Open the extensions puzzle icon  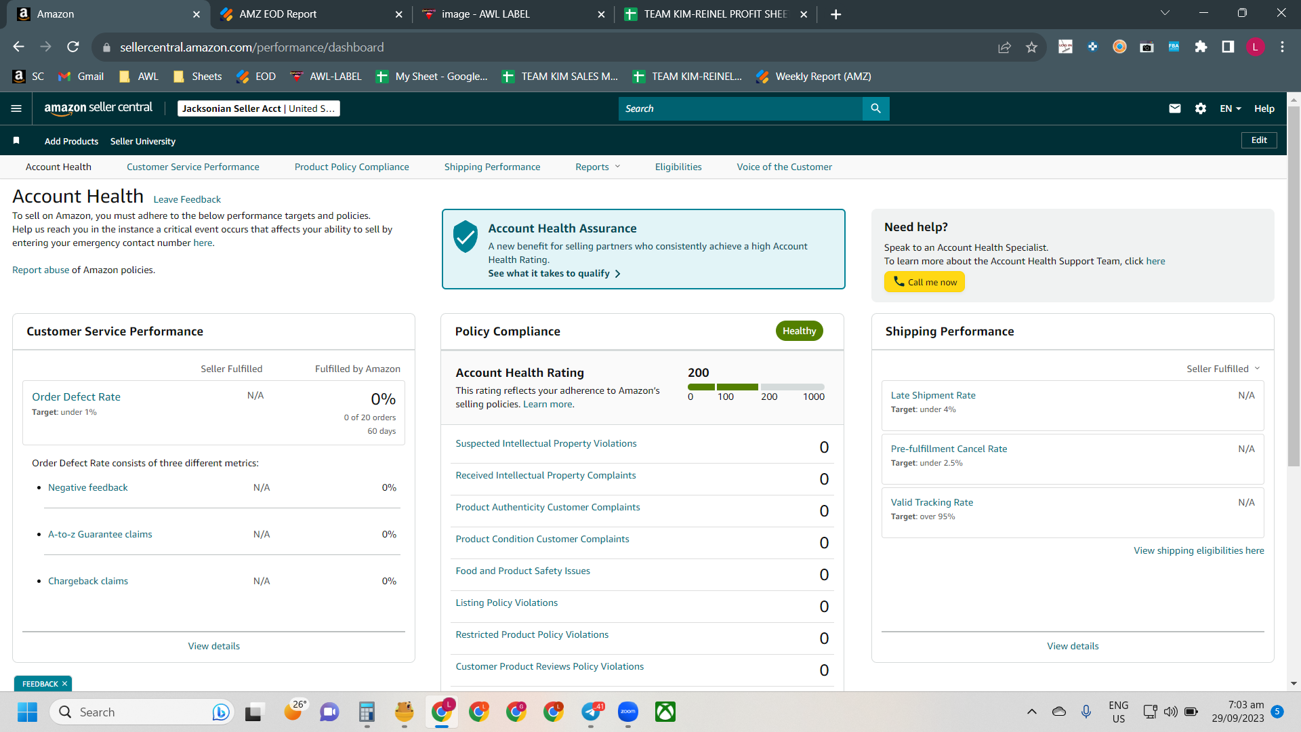[1201, 47]
